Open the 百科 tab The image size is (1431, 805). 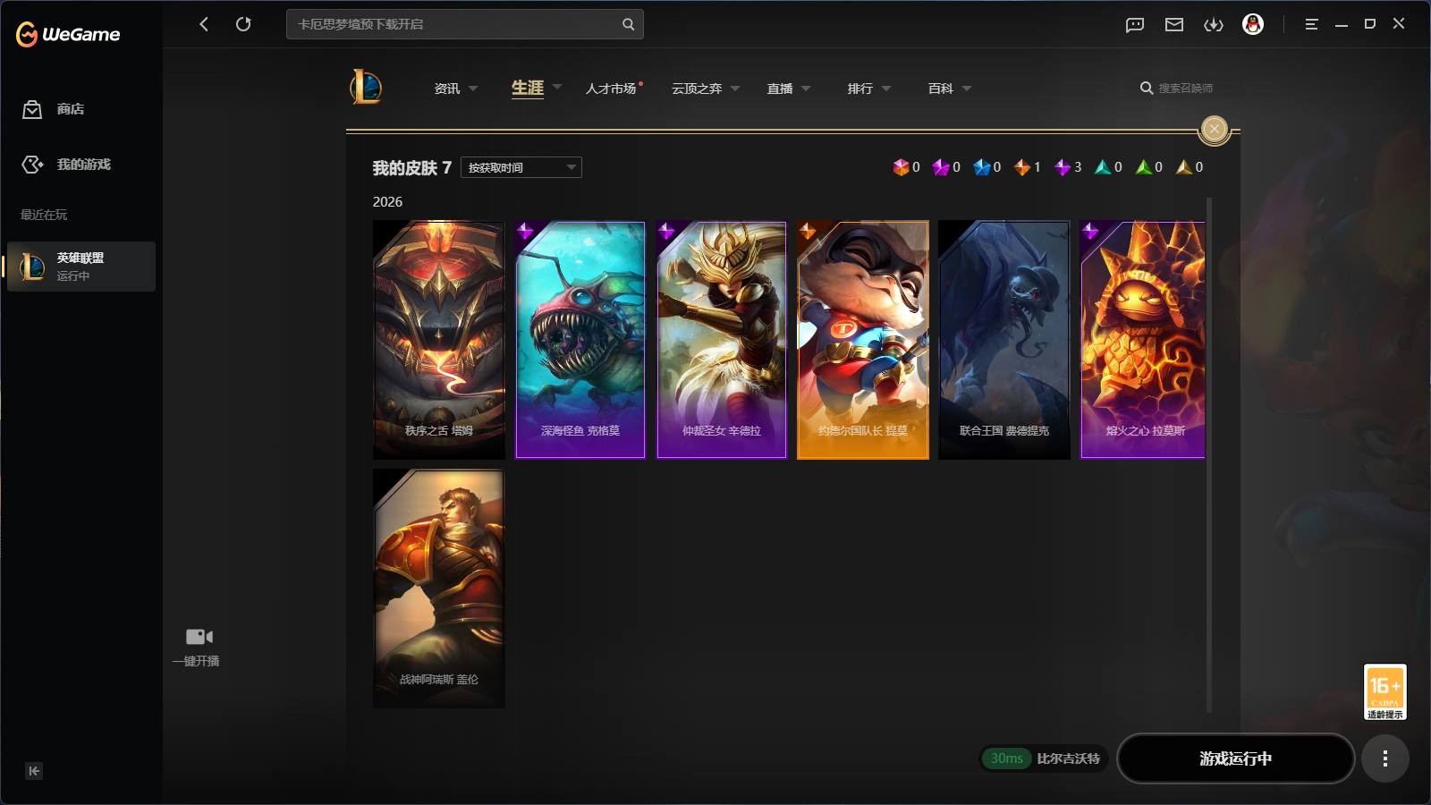[x=941, y=89]
